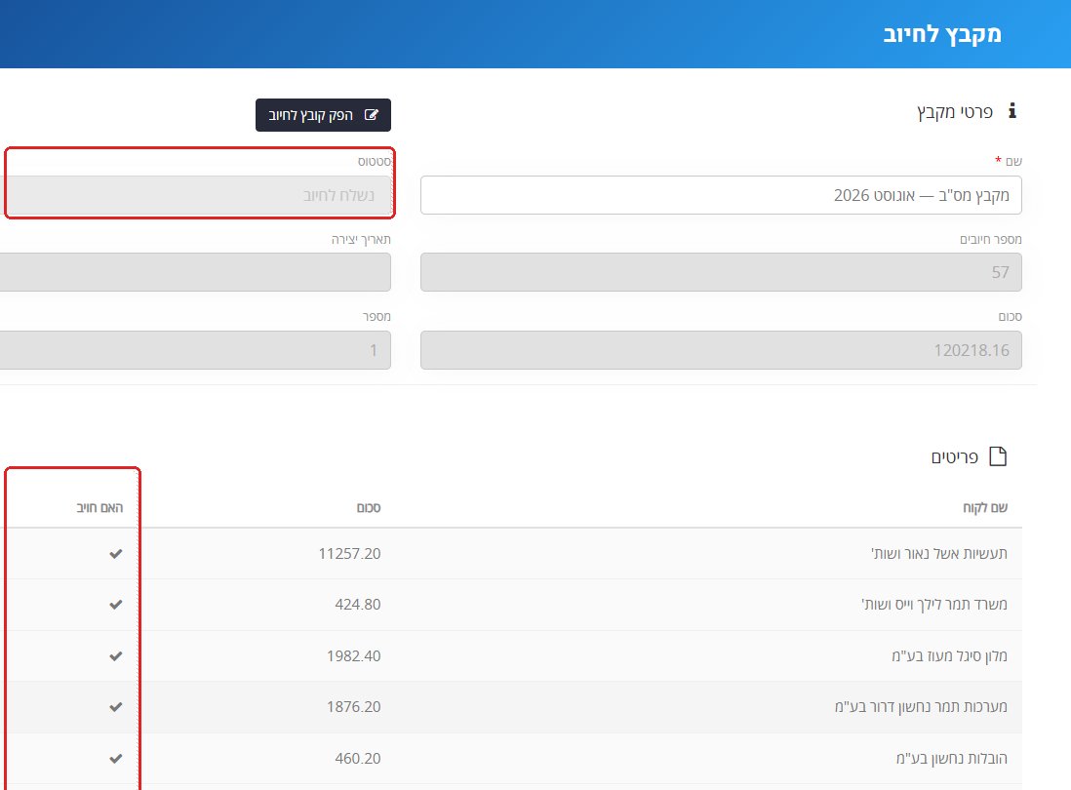Click the amount 424.80

pos(357,605)
